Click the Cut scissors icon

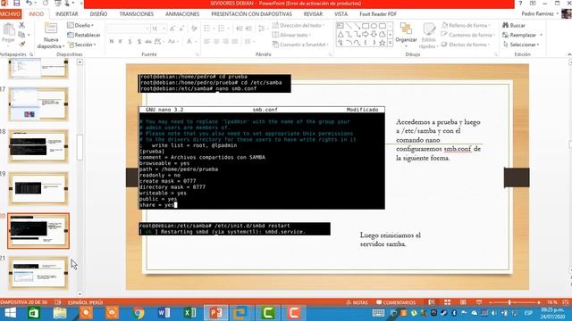coord(21,25)
